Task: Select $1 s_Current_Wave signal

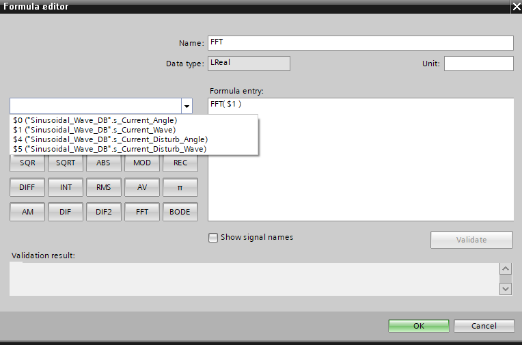Action: (x=94, y=129)
